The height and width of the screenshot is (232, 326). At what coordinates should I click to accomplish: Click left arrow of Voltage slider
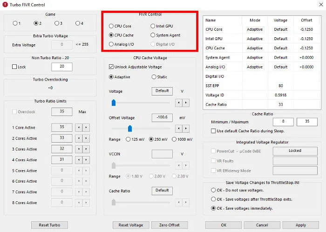(178, 102)
